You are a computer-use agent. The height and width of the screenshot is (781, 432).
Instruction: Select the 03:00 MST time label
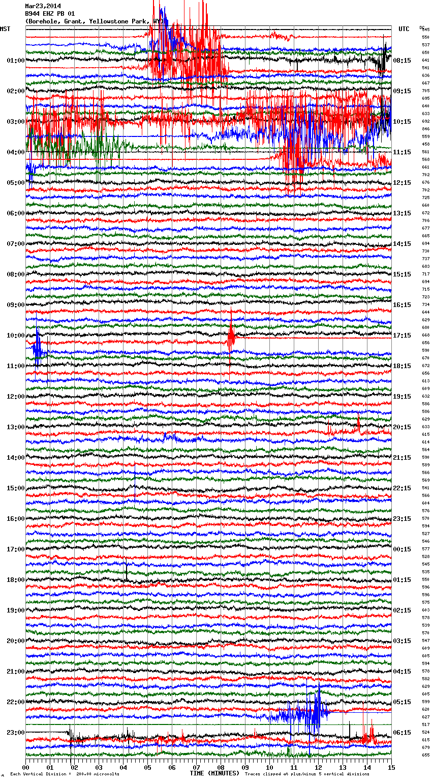pos(16,122)
